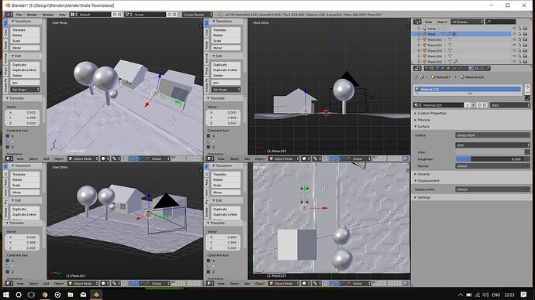Open the Help menu
This screenshot has height=300, width=535.
point(62,15)
